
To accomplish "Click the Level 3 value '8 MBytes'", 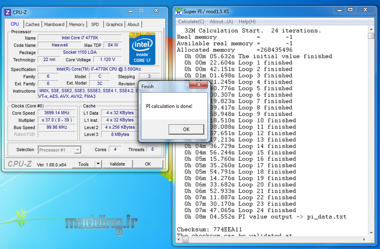I will [x=120, y=134].
